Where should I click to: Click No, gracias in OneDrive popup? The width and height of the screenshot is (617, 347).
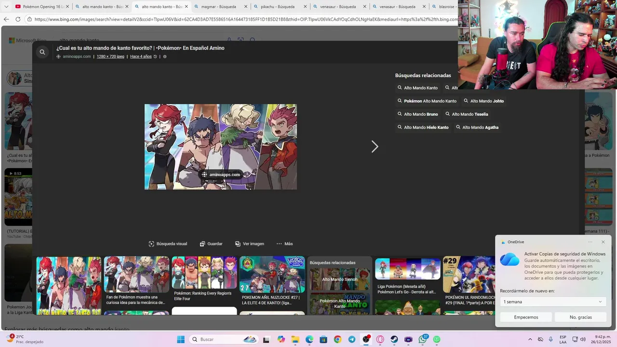tap(580, 317)
